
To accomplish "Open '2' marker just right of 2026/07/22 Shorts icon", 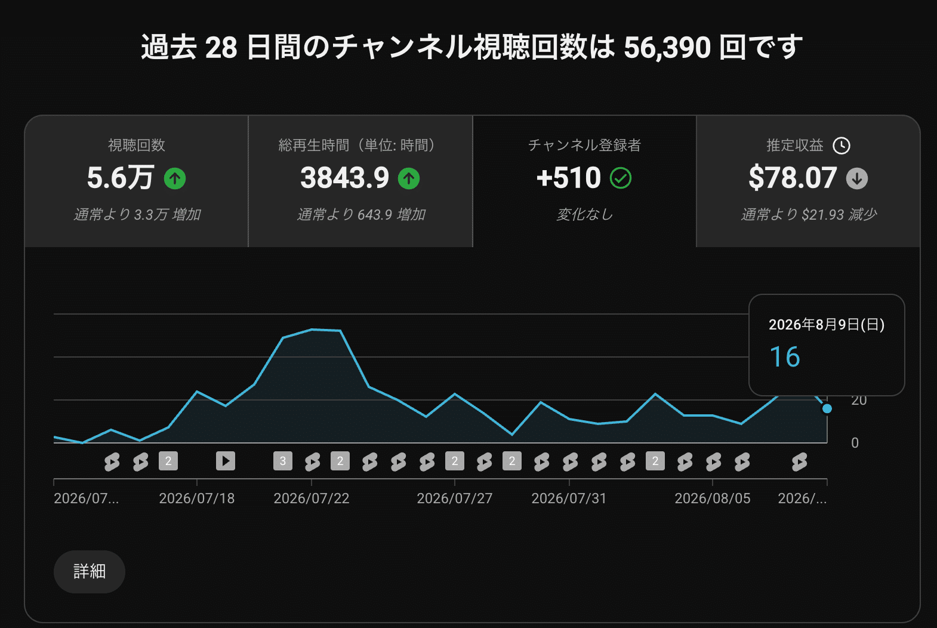I will [340, 461].
